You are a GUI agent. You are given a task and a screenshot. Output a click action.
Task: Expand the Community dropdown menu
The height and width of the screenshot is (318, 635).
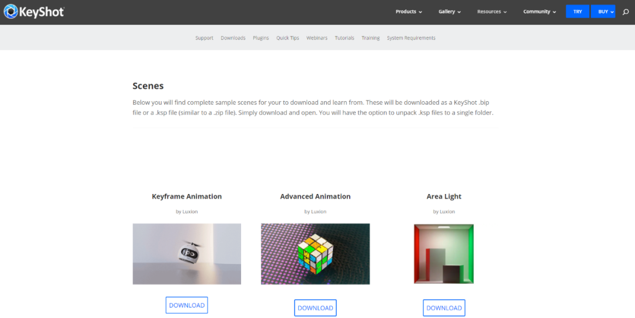point(539,12)
